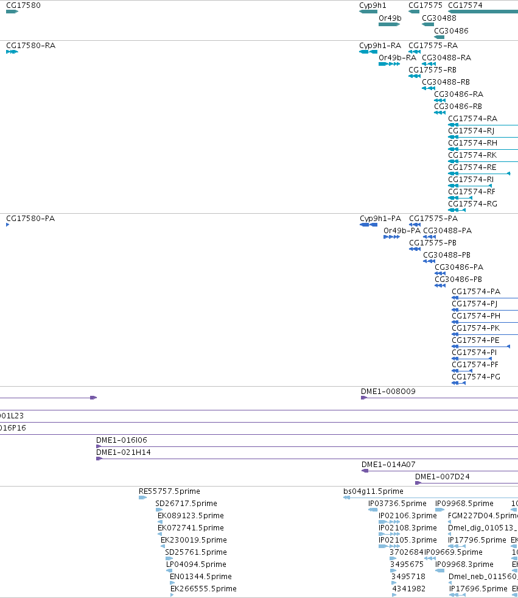Select the DME1-014A07 clone label
The height and width of the screenshot is (598, 518).
pyautogui.click(x=388, y=465)
